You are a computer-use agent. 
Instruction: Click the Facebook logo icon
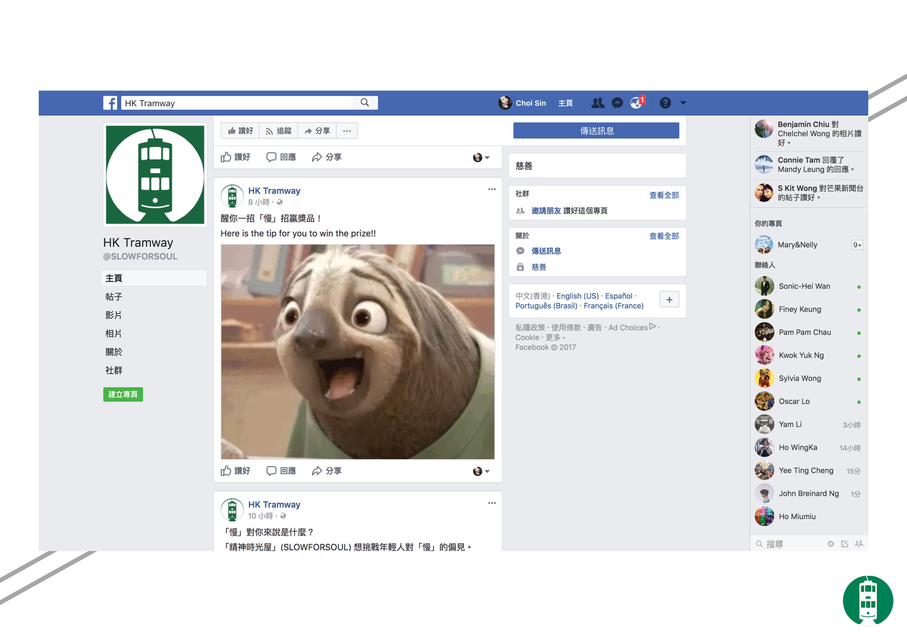(x=110, y=103)
